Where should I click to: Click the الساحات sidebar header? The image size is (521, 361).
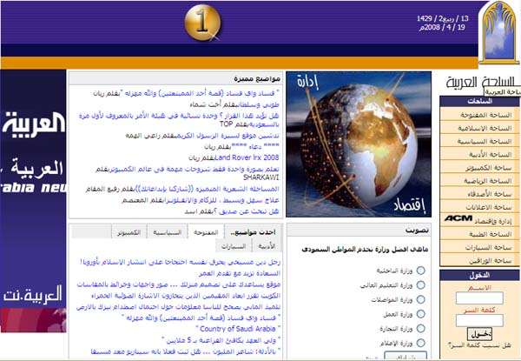click(479, 102)
